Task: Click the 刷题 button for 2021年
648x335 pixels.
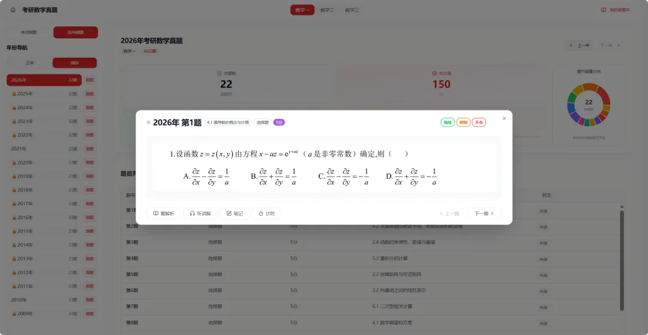Action: (89, 149)
